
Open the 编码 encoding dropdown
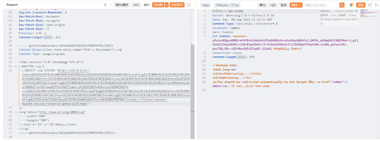click(296, 5)
